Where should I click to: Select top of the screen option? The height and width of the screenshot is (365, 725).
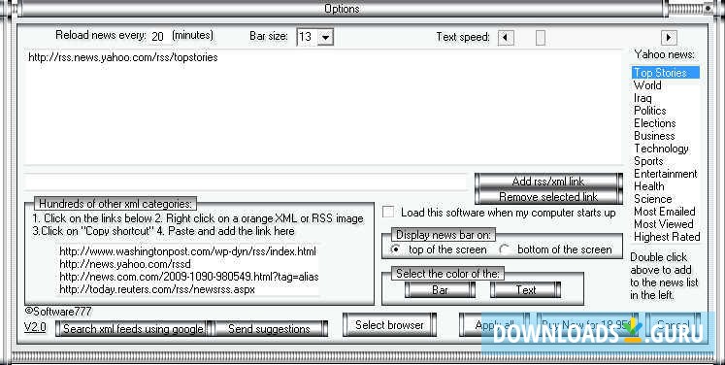click(396, 249)
